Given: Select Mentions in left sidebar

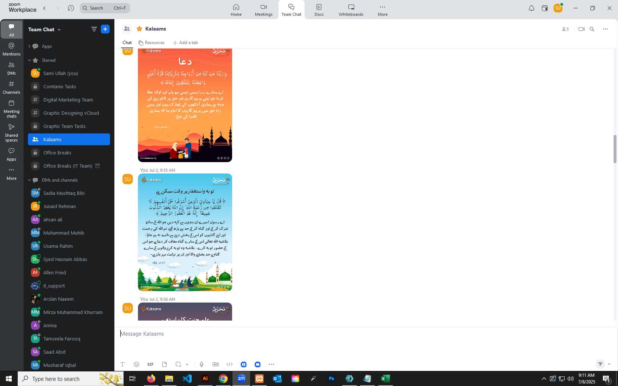Looking at the screenshot, I should coord(11,49).
